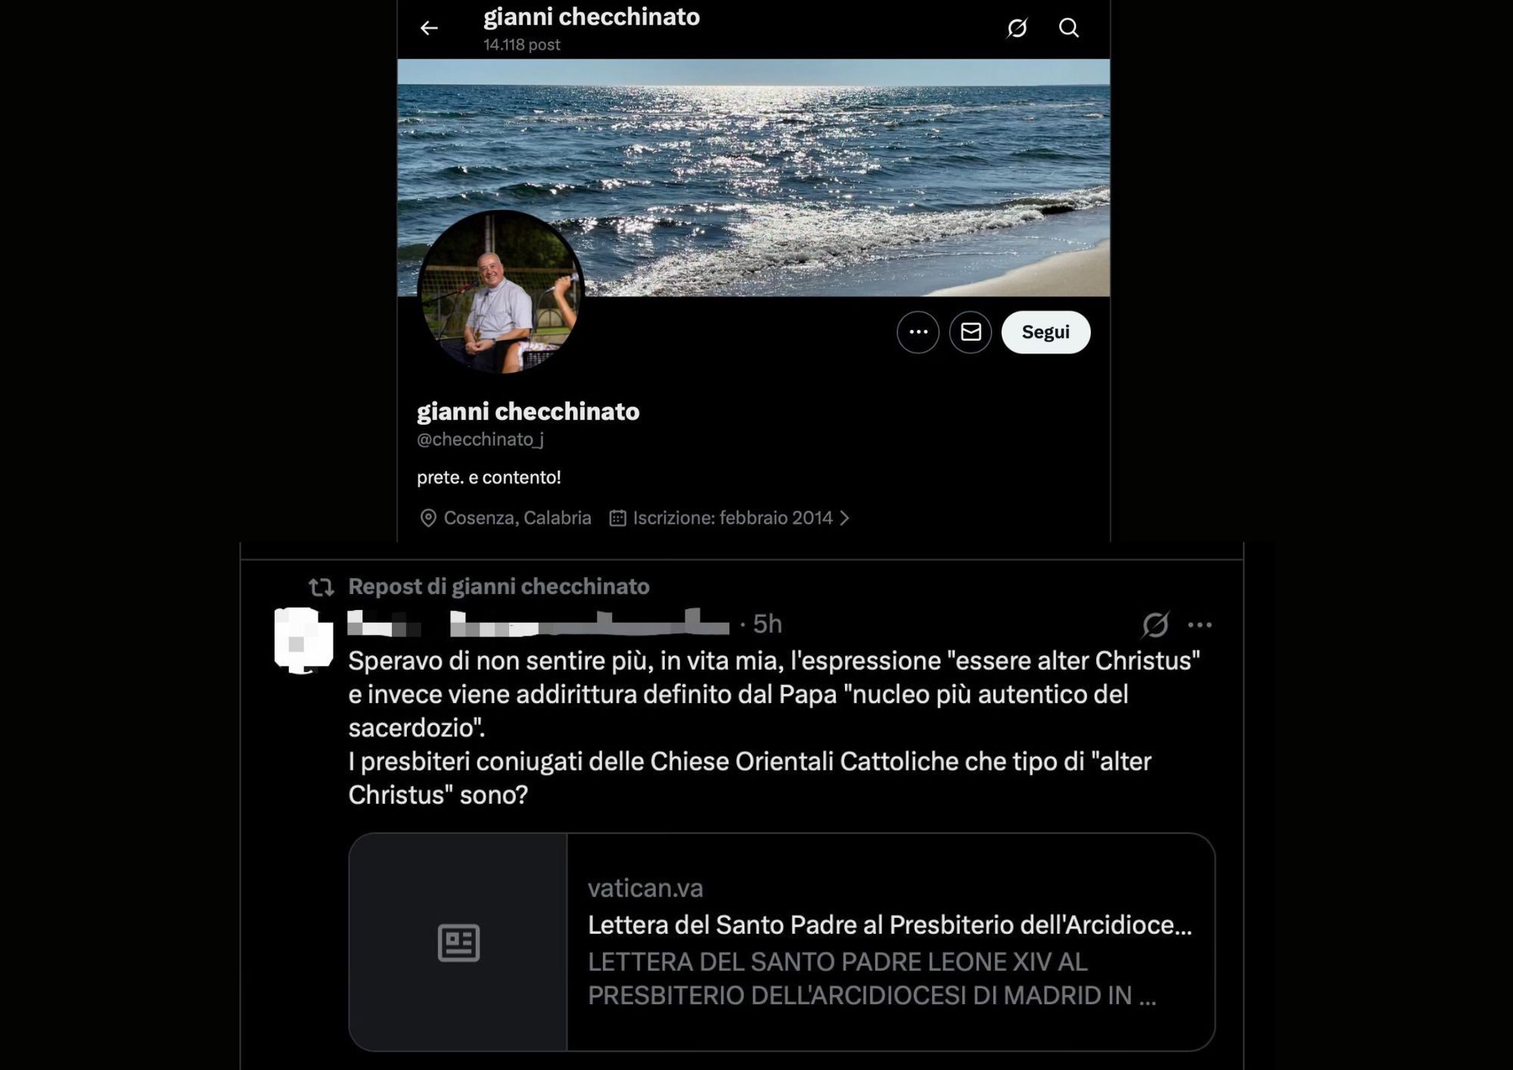
Task: Open the vatican.va link card title
Action: tap(890, 925)
